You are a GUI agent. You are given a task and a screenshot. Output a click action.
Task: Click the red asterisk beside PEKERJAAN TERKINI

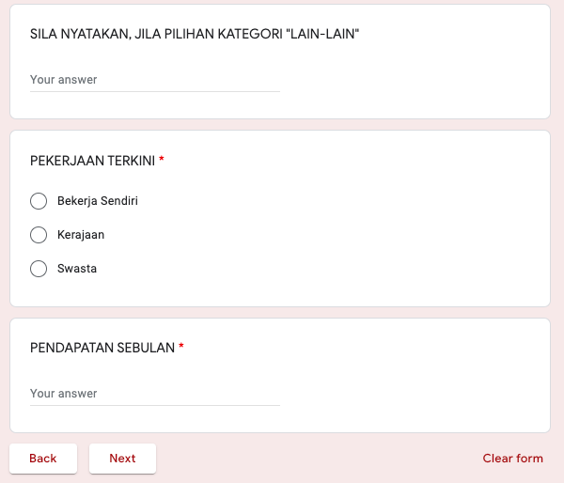pyautogui.click(x=162, y=161)
